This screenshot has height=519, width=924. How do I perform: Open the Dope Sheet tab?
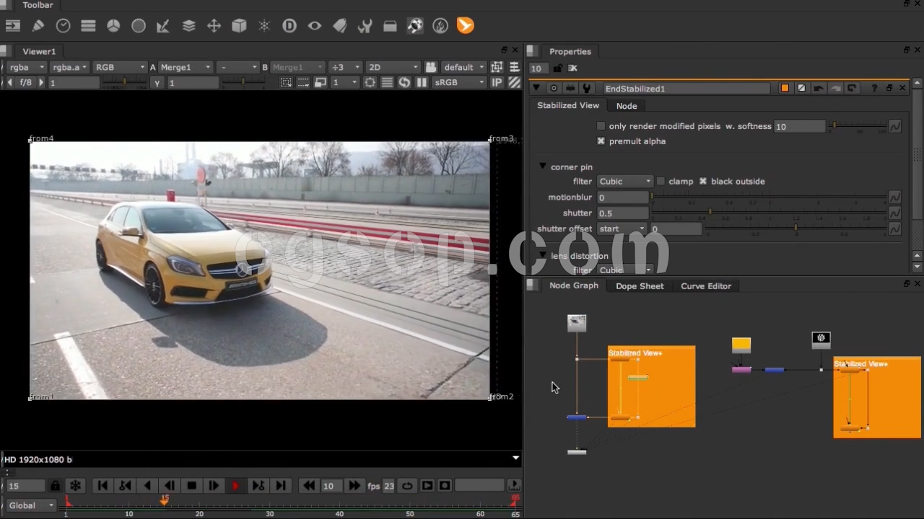coord(639,286)
